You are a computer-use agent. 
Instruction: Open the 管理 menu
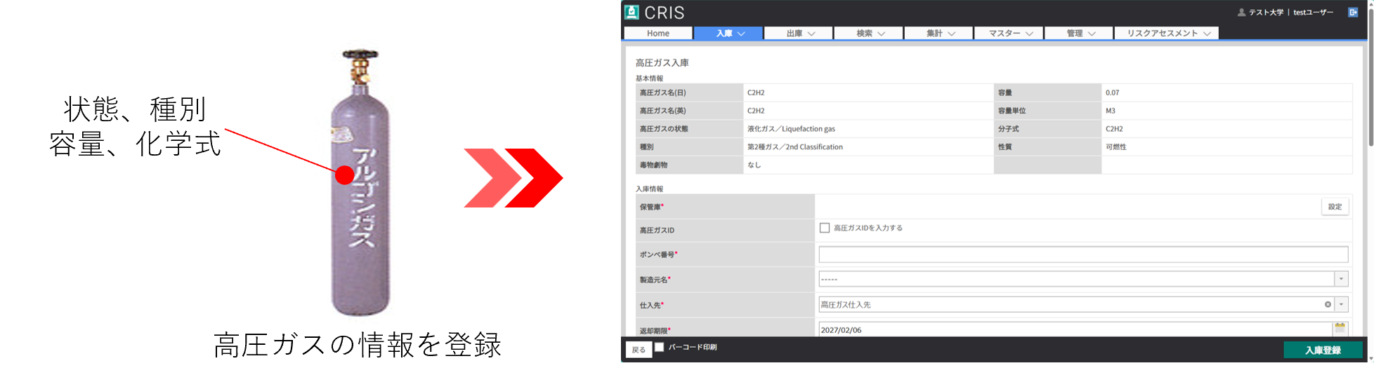[1079, 33]
